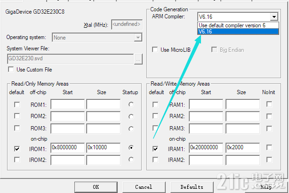Select the IROM2 Startup radio button
The width and height of the screenshot is (289, 193).
tap(131, 160)
